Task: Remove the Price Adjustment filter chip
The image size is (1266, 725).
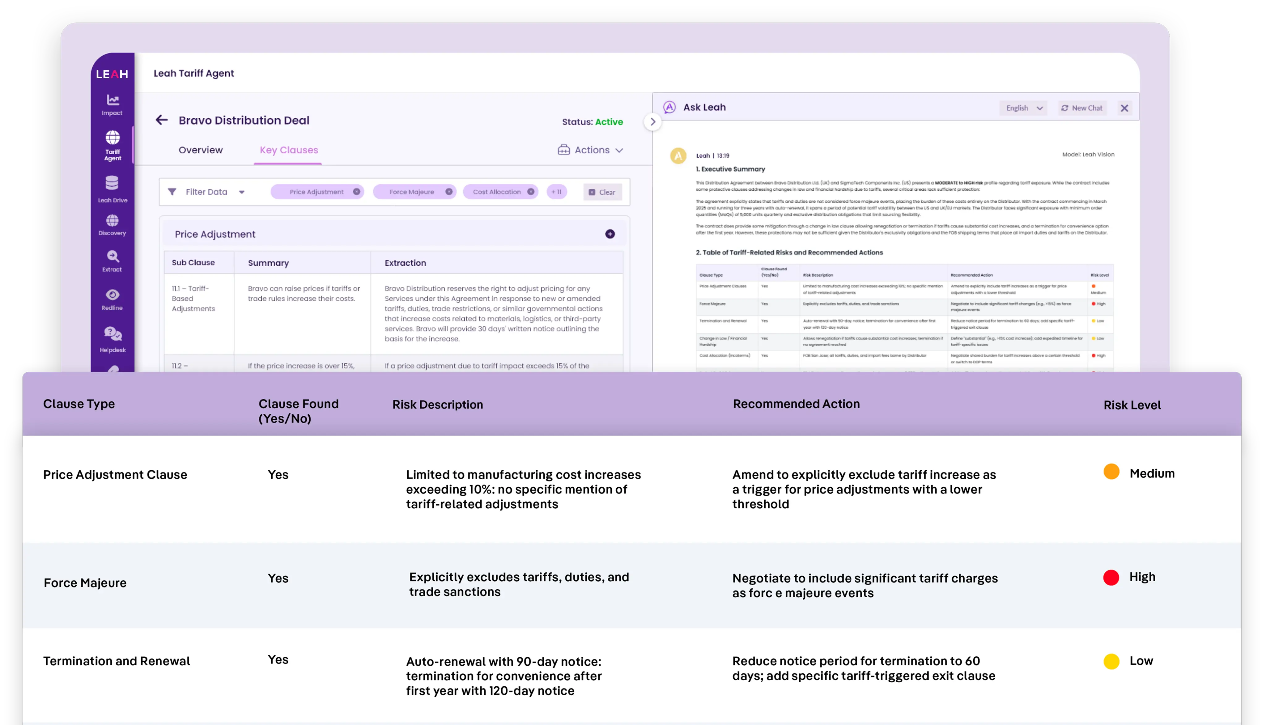Action: pyautogui.click(x=357, y=192)
